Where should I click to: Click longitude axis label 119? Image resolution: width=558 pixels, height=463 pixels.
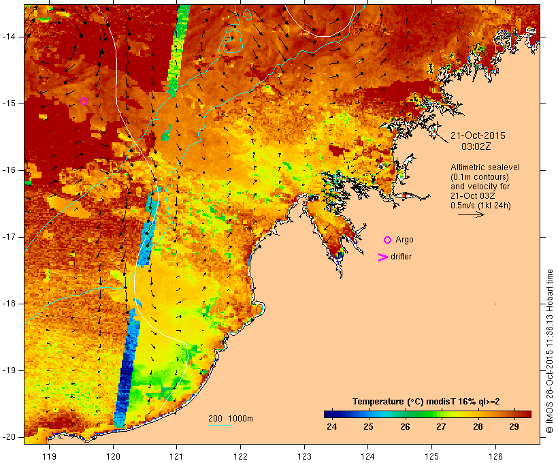49,456
